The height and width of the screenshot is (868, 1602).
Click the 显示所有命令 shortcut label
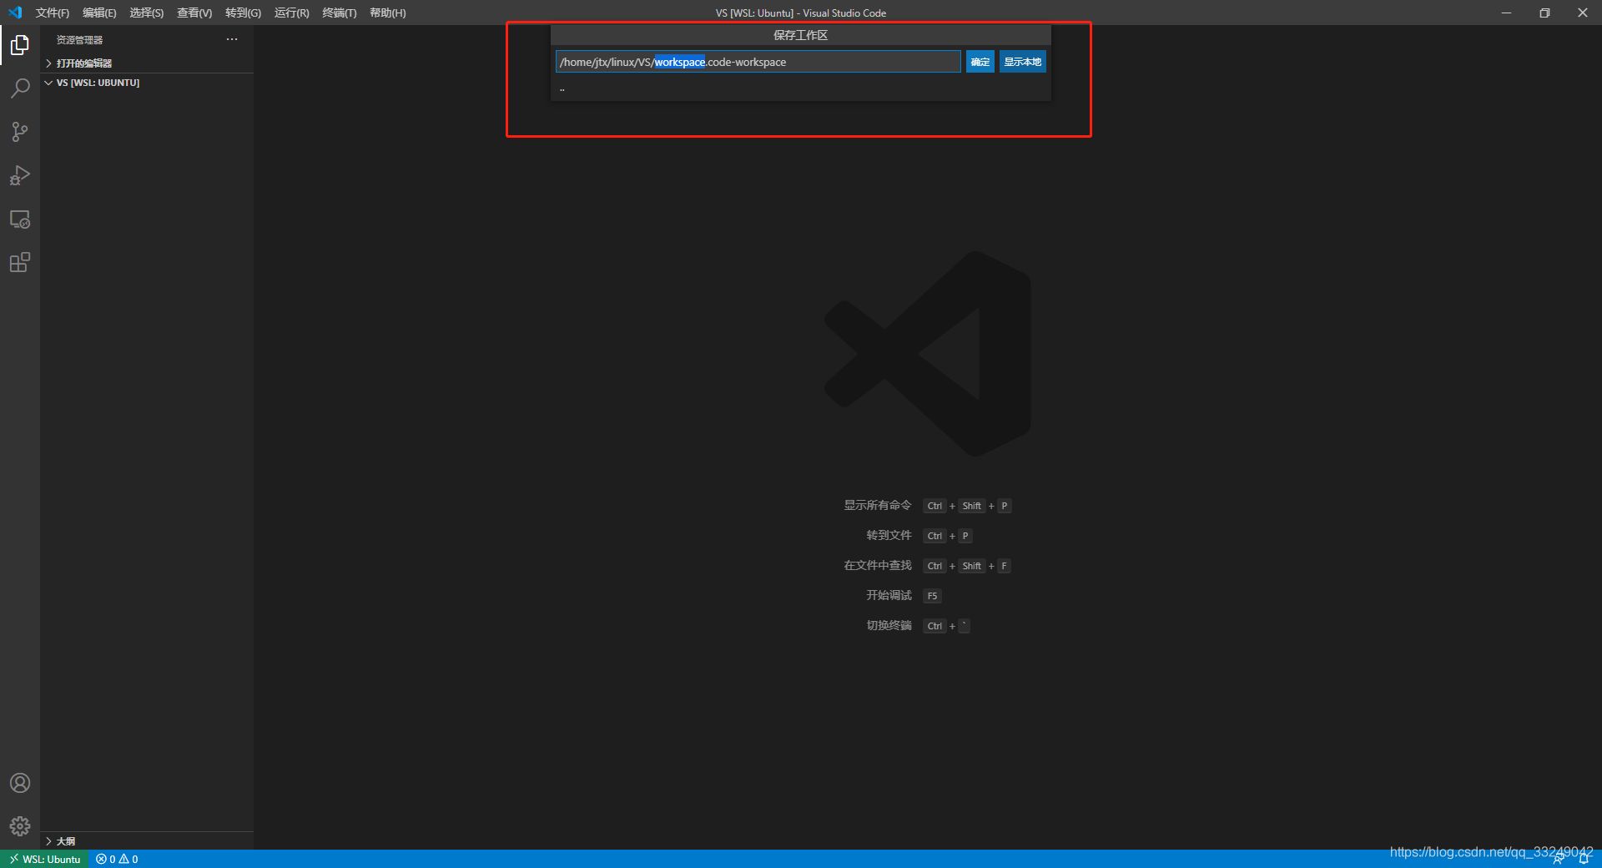tap(877, 506)
